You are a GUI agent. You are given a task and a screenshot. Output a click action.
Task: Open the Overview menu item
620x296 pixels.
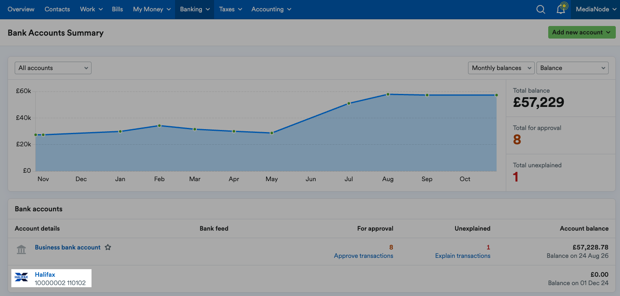[21, 9]
